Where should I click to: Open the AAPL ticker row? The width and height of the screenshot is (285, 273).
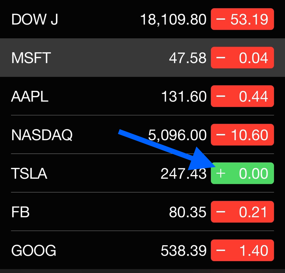pos(142,96)
